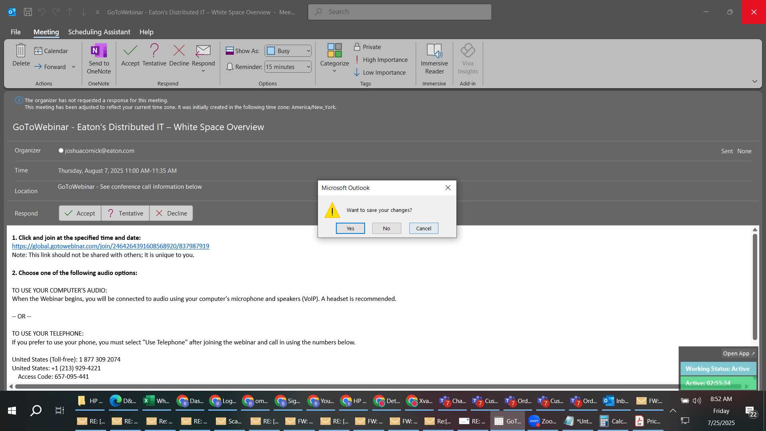The image size is (766, 431).
Task: Open the Categorize color squares
Action: (x=334, y=58)
